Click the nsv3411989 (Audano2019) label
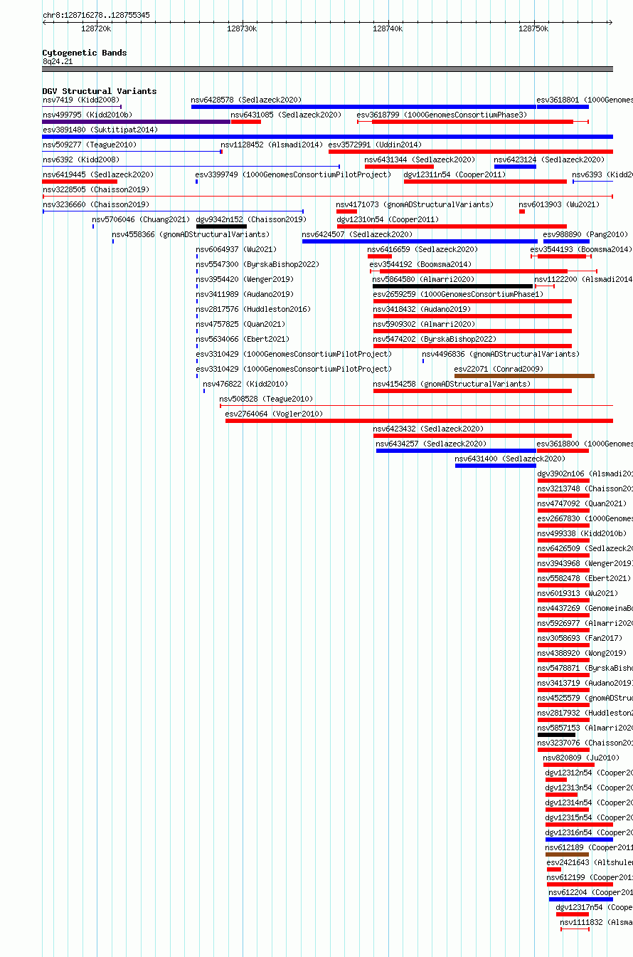Image resolution: width=633 pixels, height=957 pixels. [x=245, y=294]
